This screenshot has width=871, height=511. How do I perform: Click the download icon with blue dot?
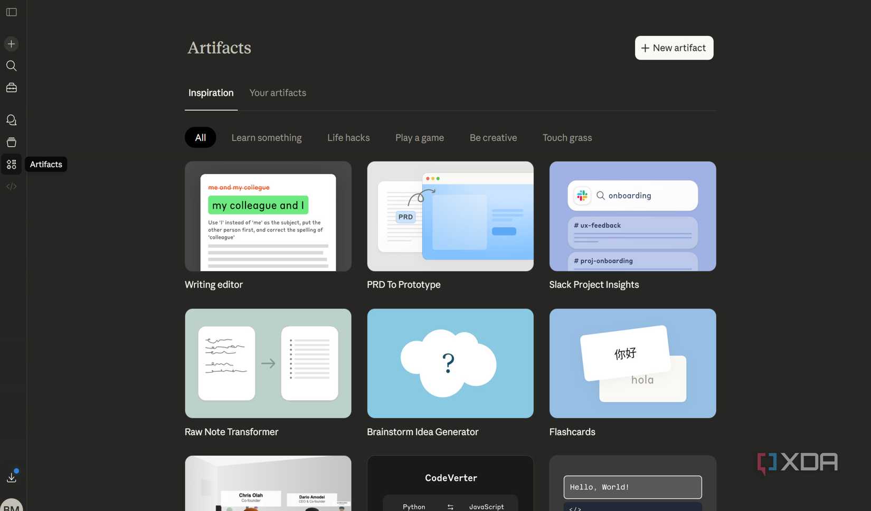pyautogui.click(x=12, y=477)
